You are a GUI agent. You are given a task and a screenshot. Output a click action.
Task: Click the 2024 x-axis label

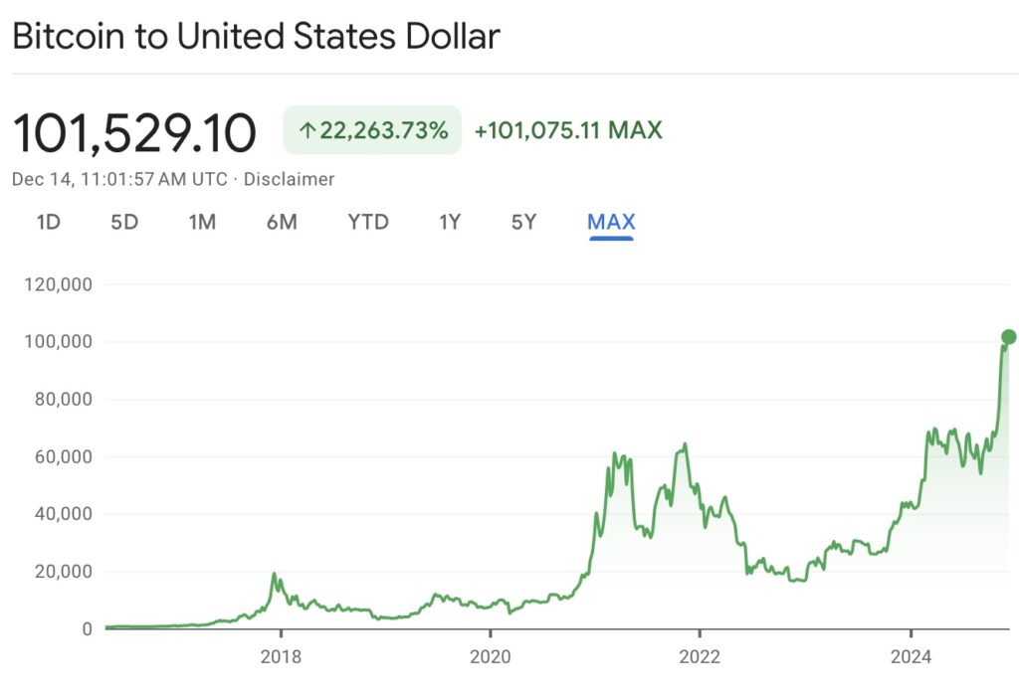[911, 656]
